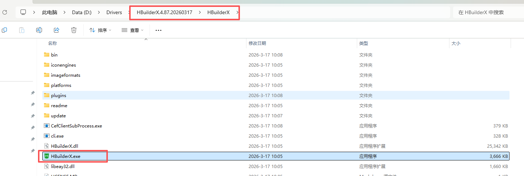Go to 此电脑 in the breadcrumb

coord(50,12)
